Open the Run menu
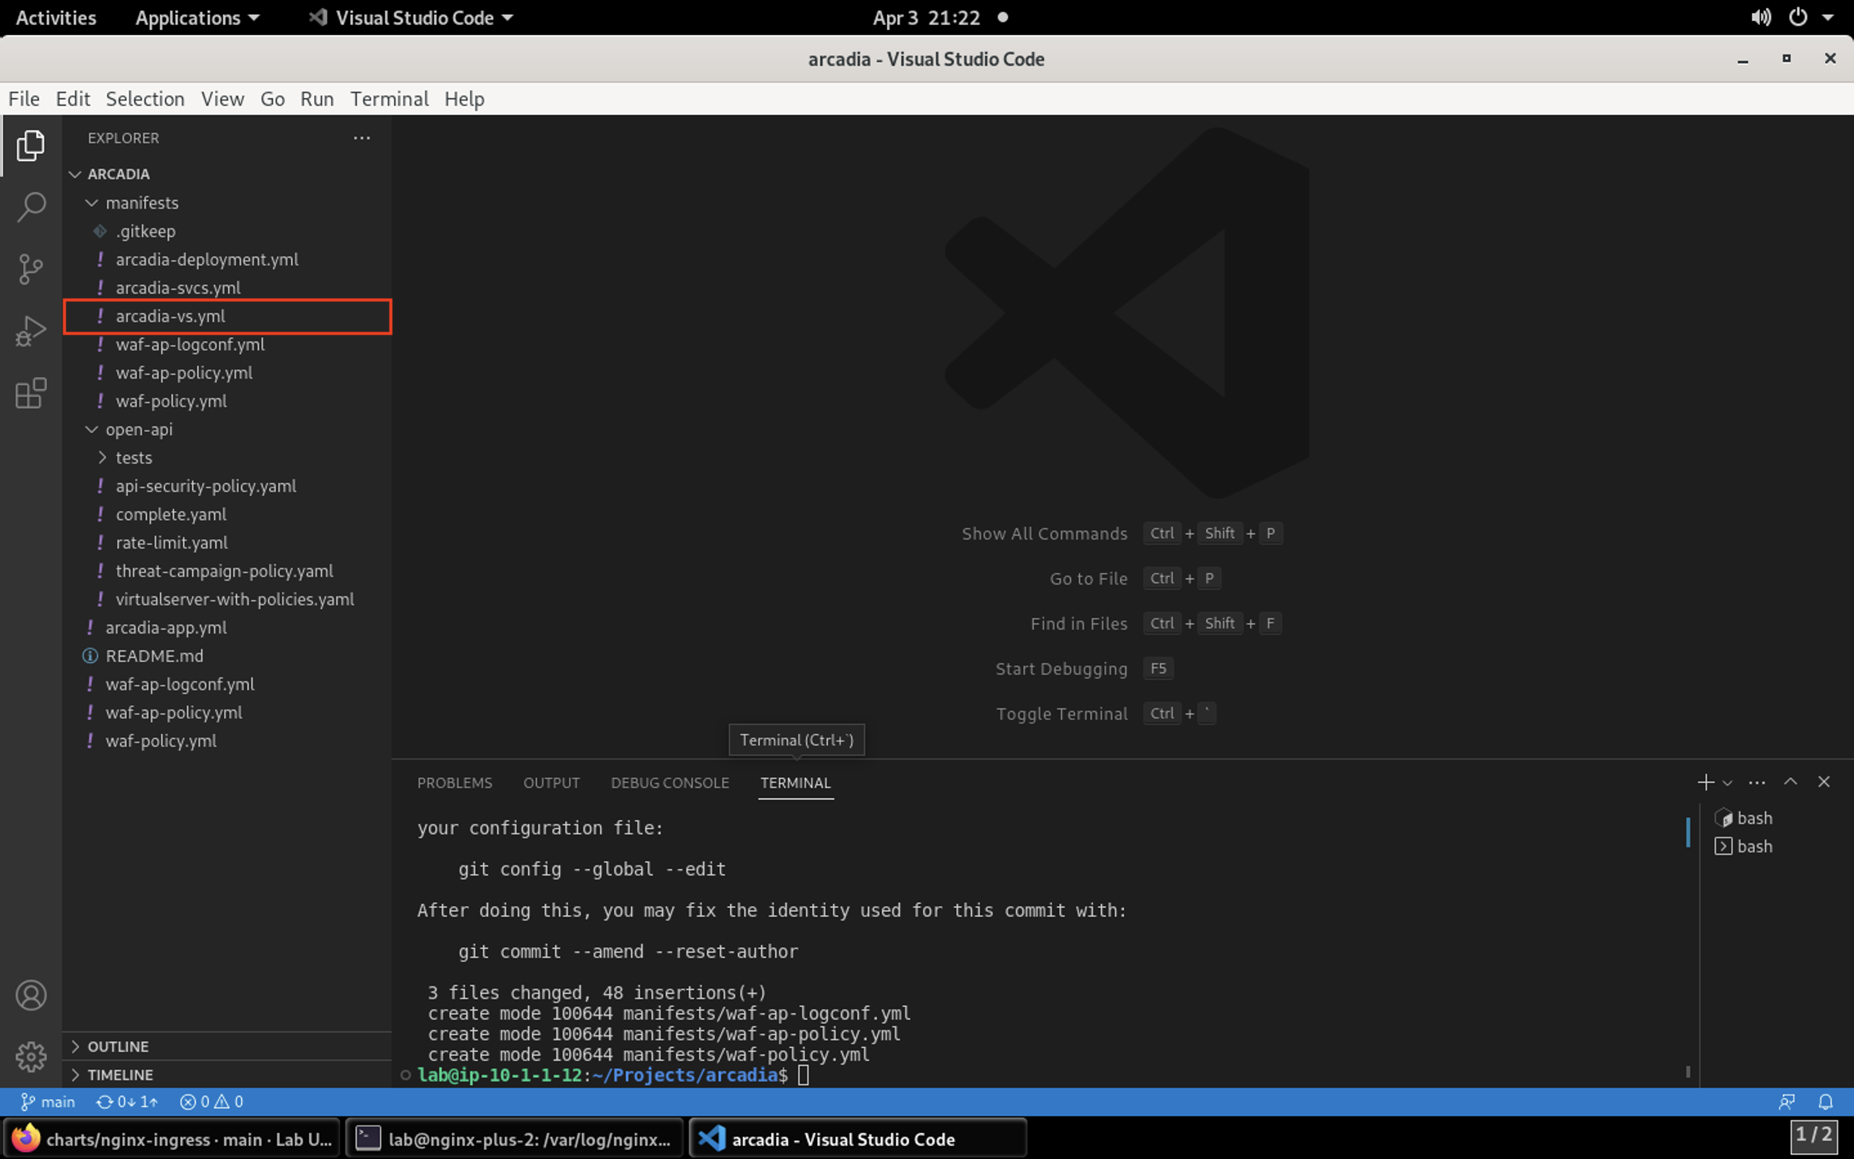 [317, 99]
